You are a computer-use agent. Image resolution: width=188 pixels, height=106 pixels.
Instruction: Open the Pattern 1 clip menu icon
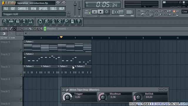(x=25, y=42)
